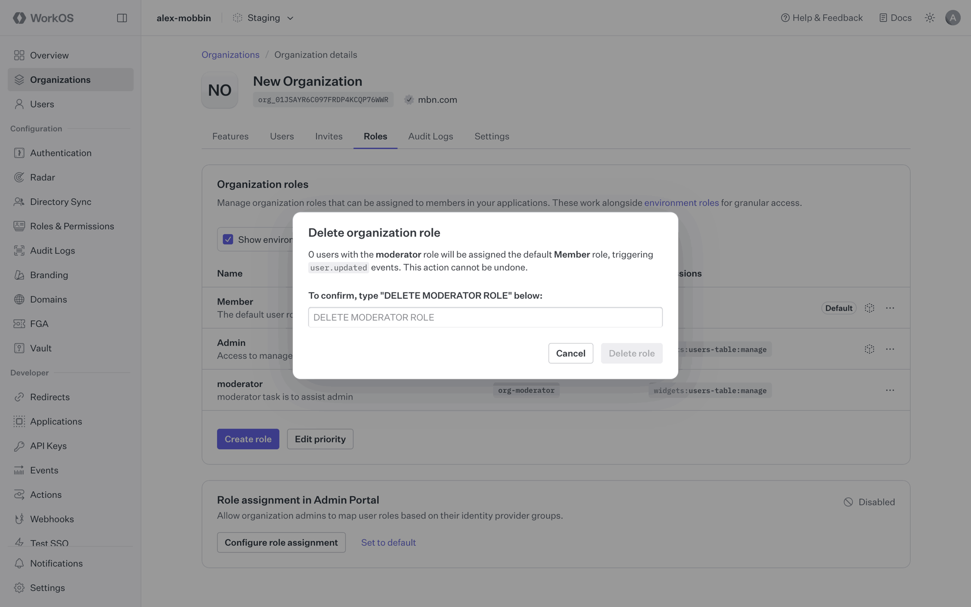Click Configure role assignment button

click(281, 542)
